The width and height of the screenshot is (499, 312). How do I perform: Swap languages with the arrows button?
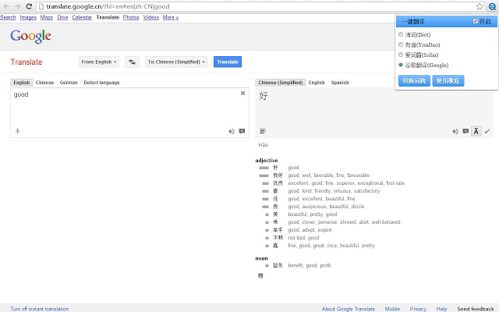click(x=132, y=62)
